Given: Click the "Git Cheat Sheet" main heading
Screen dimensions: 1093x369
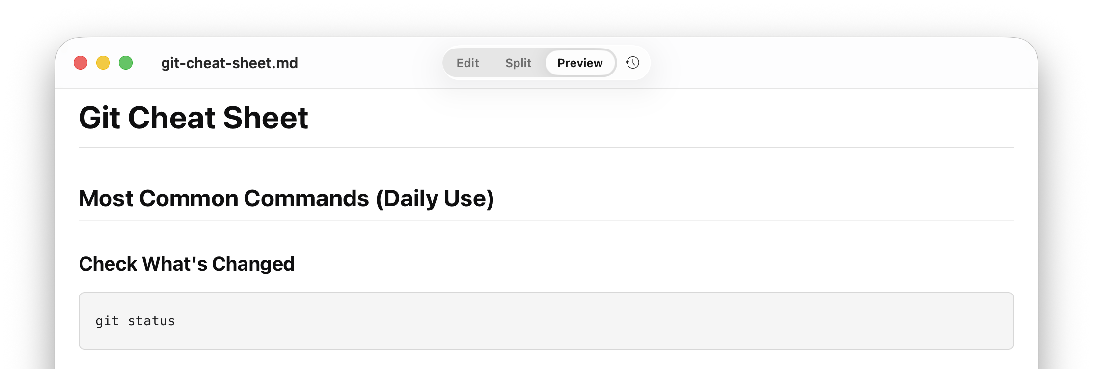Looking at the screenshot, I should pyautogui.click(x=193, y=118).
